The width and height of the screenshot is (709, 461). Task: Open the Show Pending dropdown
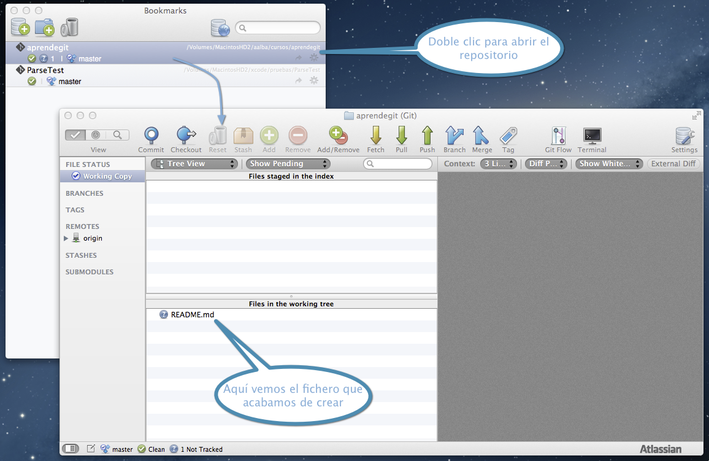click(288, 164)
